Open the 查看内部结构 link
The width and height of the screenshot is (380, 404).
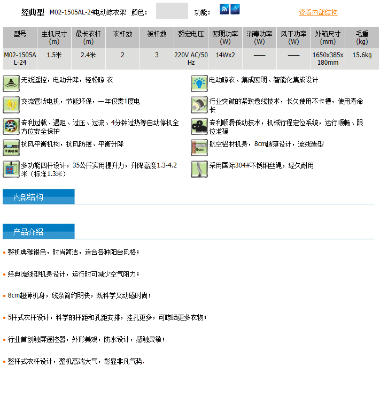click(x=318, y=12)
